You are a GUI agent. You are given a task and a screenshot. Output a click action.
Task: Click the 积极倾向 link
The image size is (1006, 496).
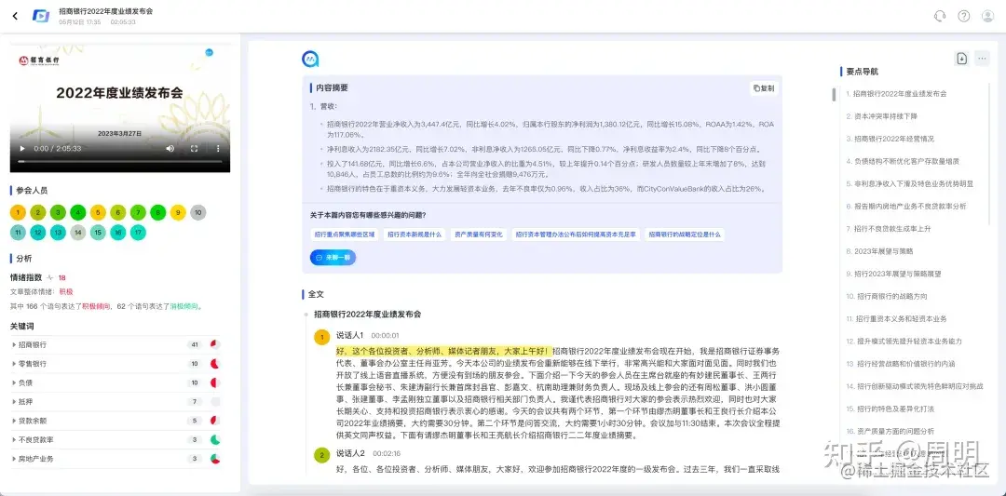(x=94, y=306)
